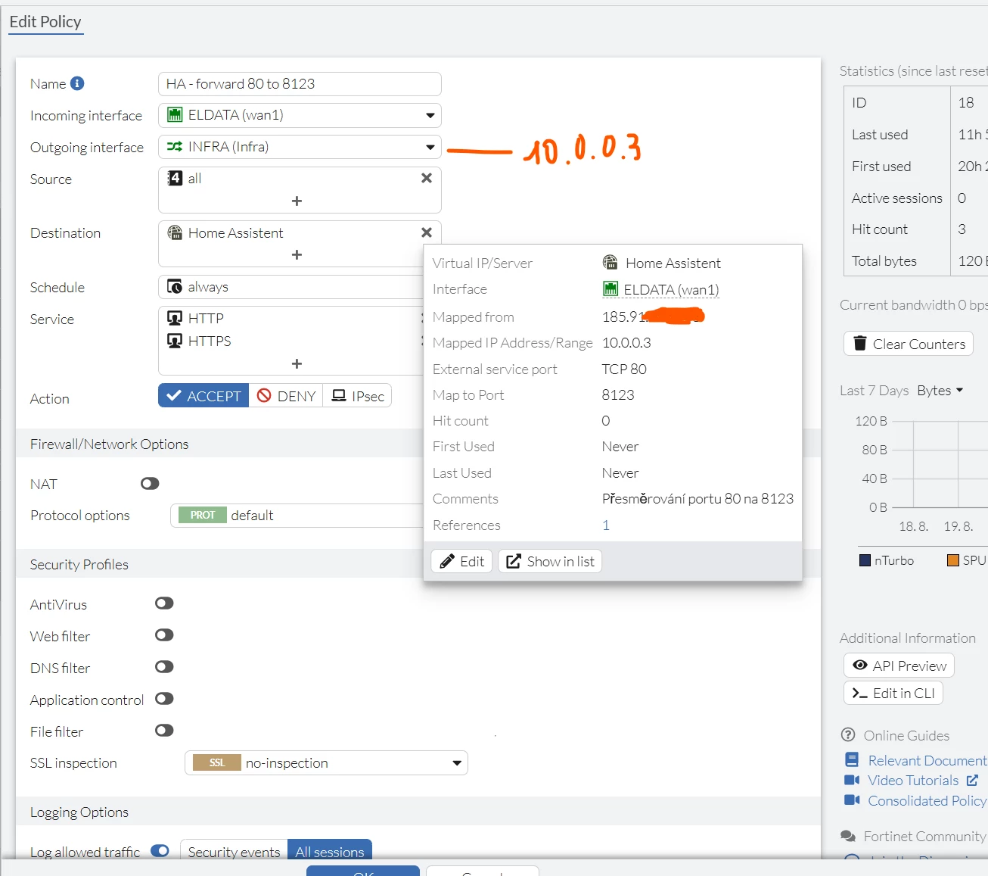Click Edit in the virtual IP tooltip
988x876 pixels.
(x=462, y=561)
